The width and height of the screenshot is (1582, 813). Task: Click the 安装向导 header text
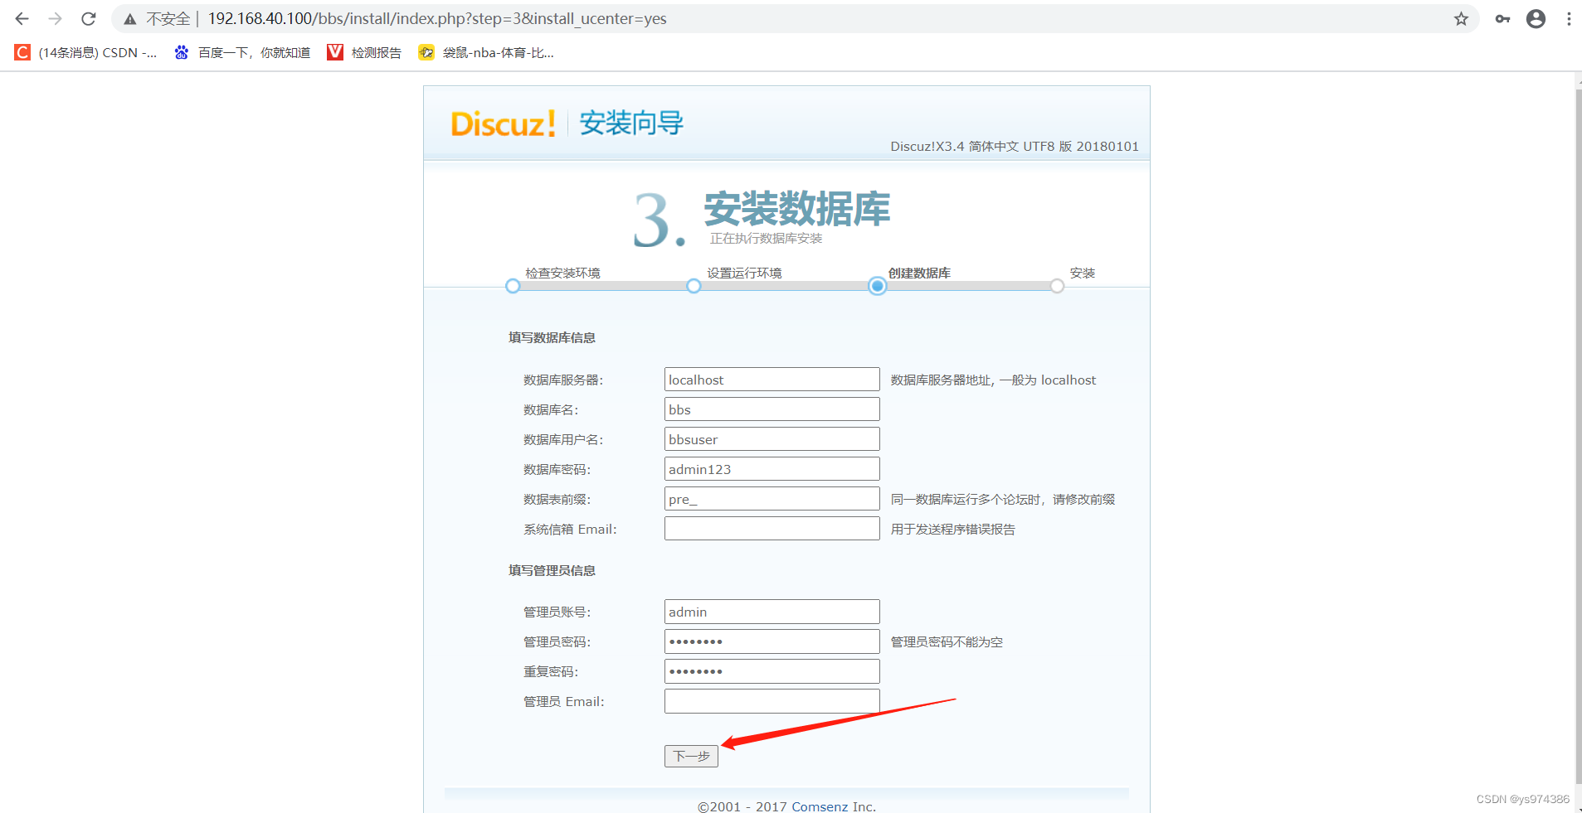[x=631, y=123]
